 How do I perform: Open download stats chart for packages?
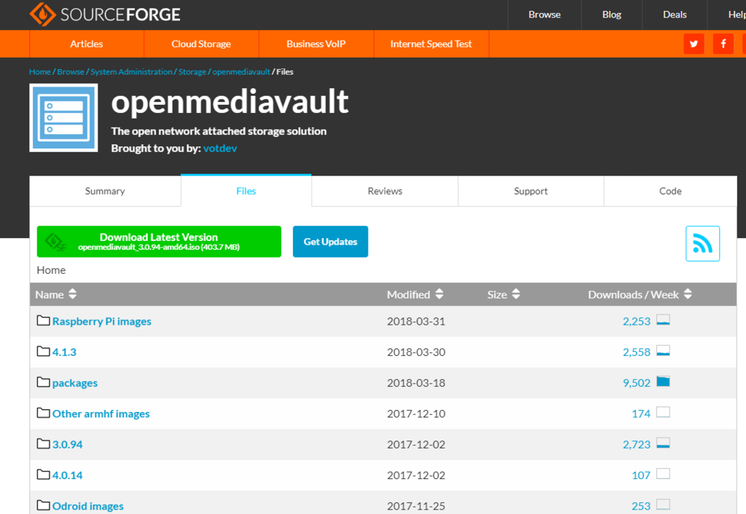(x=663, y=381)
